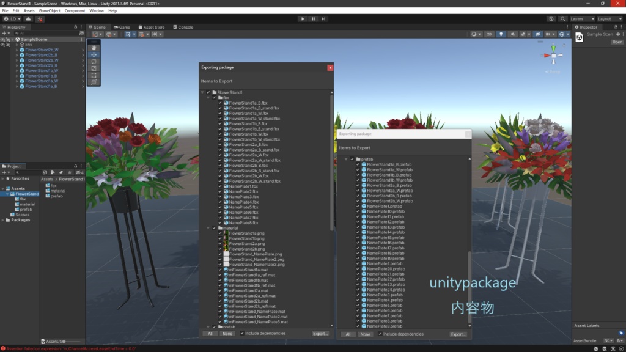The width and height of the screenshot is (626, 352).
Task: Uncheck NamePlate10.prefab in right dialog
Action: tap(358, 211)
